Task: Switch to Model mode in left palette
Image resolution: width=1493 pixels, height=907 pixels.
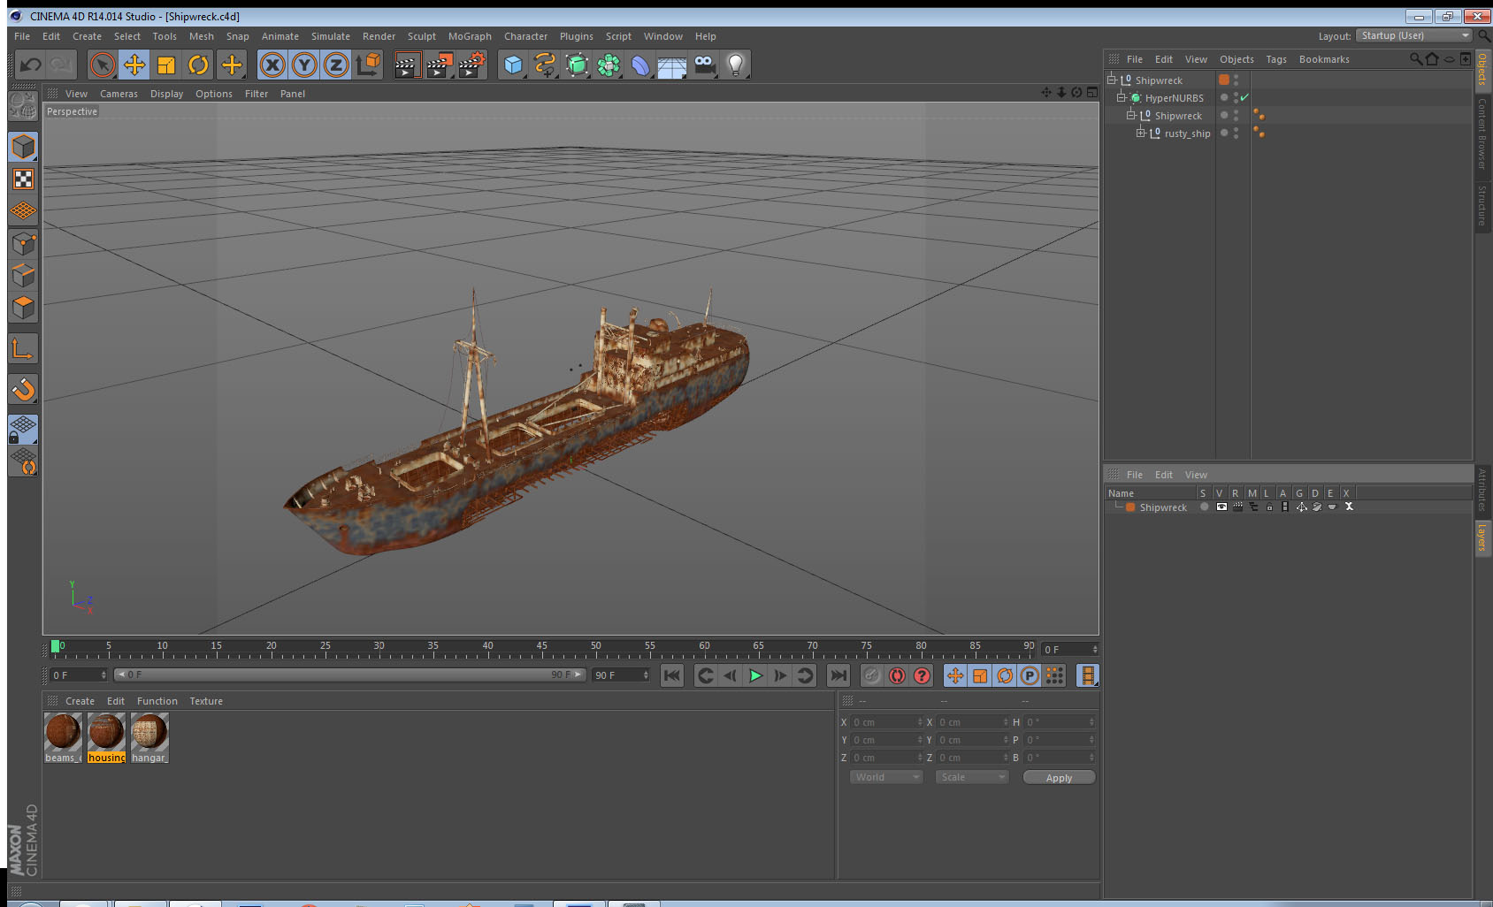Action: pos(23,147)
